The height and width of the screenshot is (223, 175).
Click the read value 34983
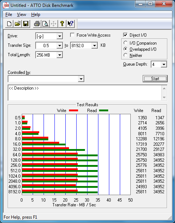[159, 155]
